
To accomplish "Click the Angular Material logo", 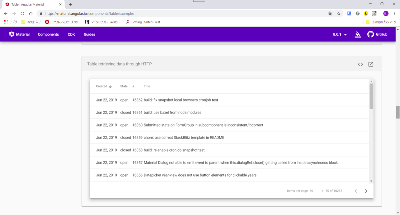I will point(19,34).
